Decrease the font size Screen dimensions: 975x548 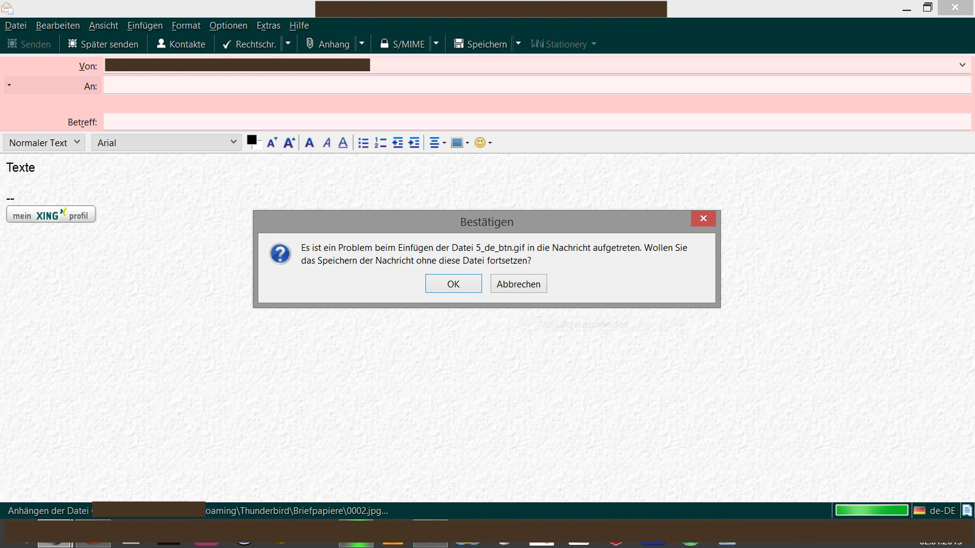(x=272, y=142)
